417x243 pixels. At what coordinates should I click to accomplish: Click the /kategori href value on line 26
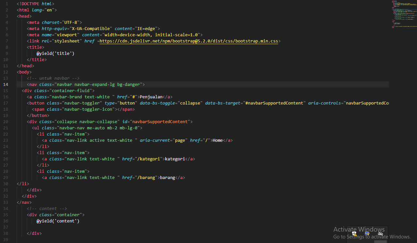click(149, 159)
